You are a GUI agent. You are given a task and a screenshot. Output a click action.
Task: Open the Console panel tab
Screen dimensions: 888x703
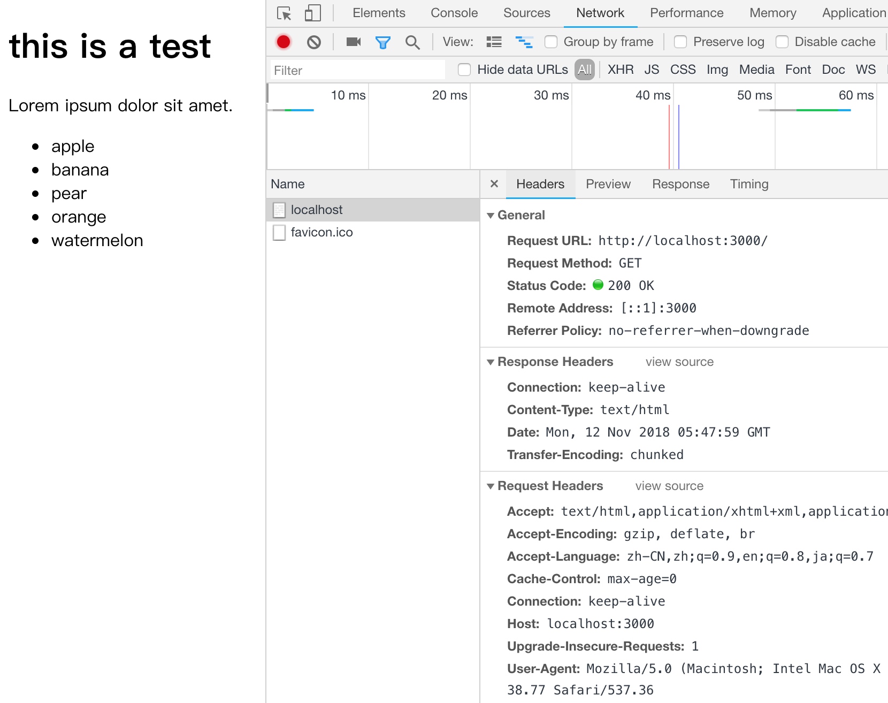[454, 13]
